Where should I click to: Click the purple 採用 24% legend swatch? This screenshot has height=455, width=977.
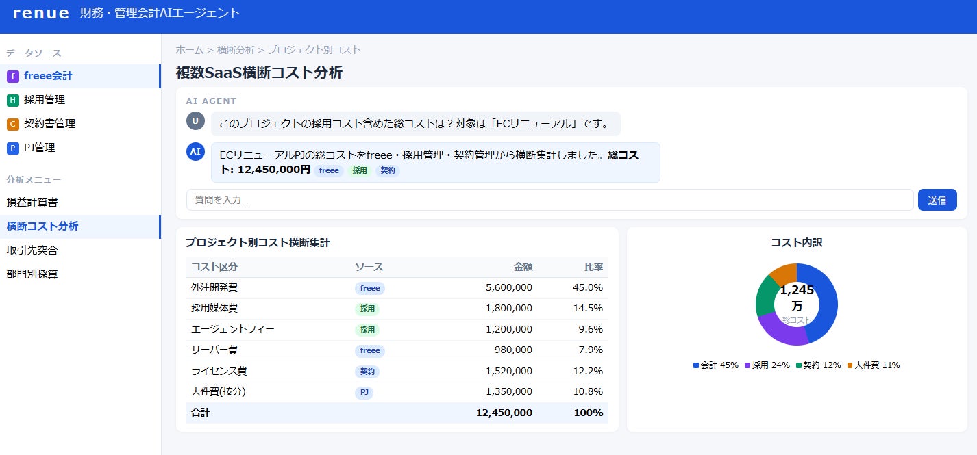[747, 365]
